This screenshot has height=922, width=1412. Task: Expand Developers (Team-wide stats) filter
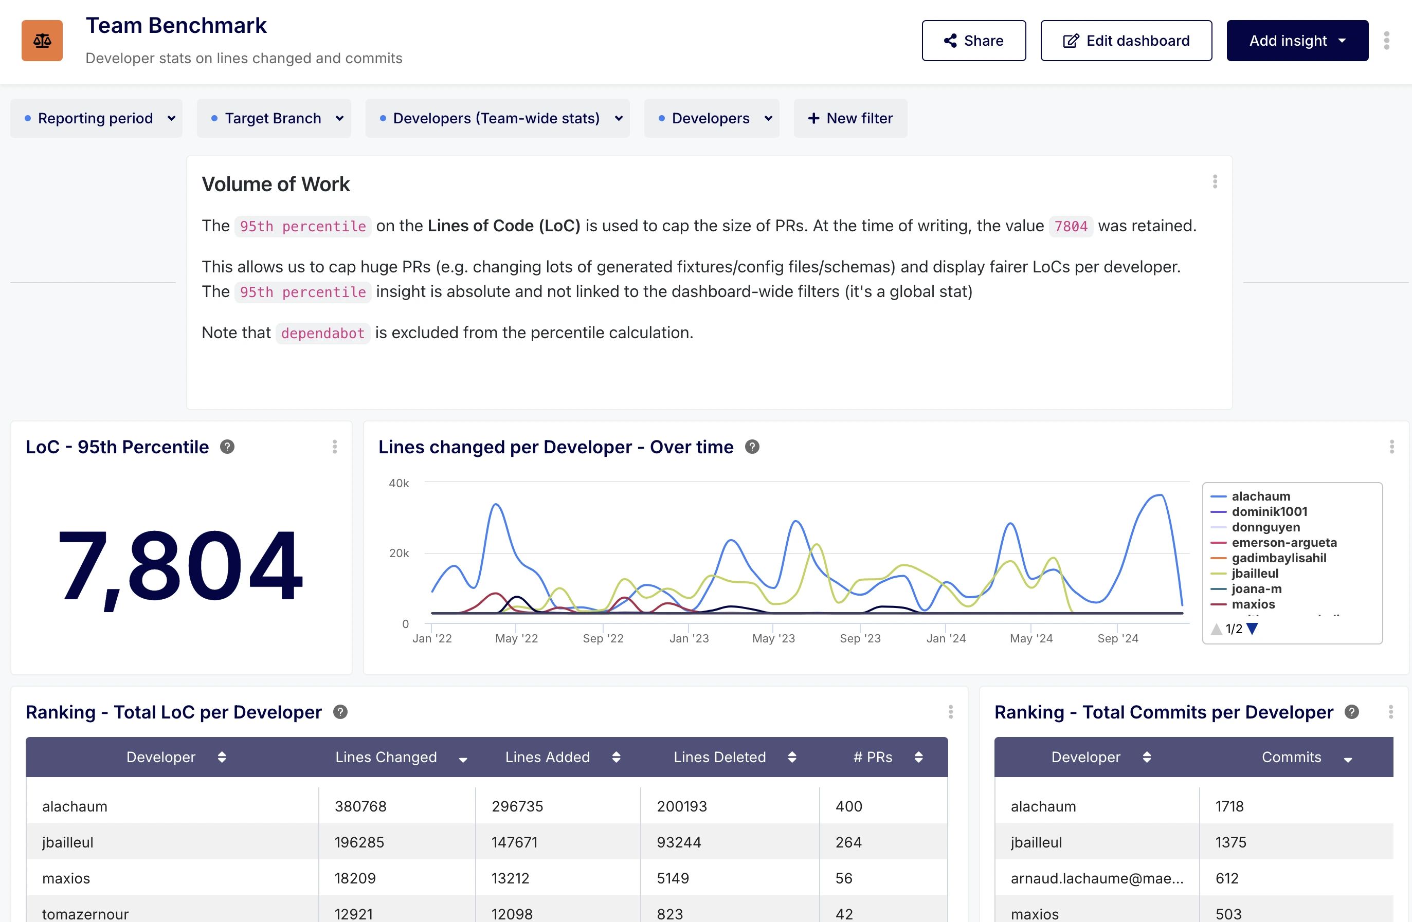pos(497,118)
